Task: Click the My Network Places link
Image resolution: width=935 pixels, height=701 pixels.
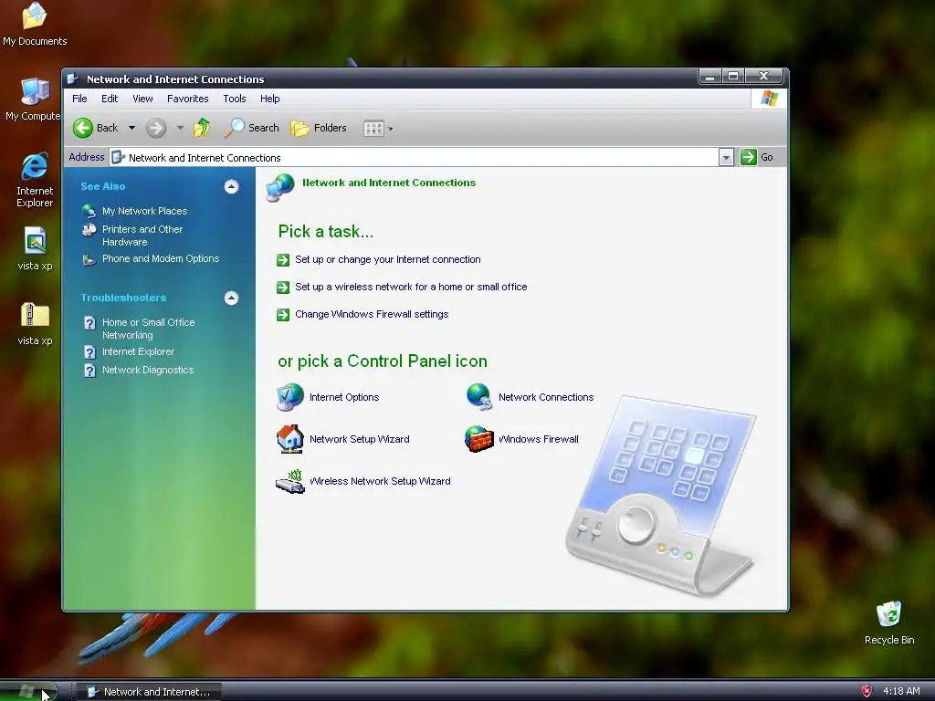Action: point(145,211)
